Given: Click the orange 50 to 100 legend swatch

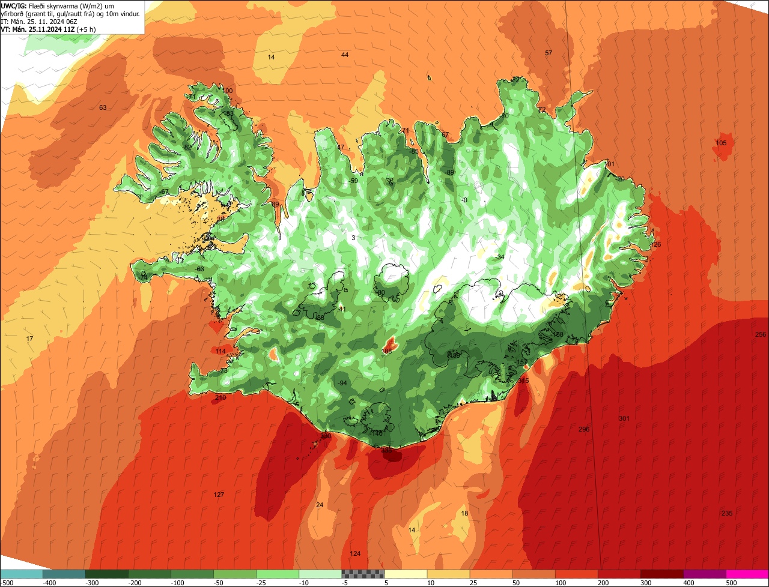Looking at the screenshot, I should click(x=533, y=574).
